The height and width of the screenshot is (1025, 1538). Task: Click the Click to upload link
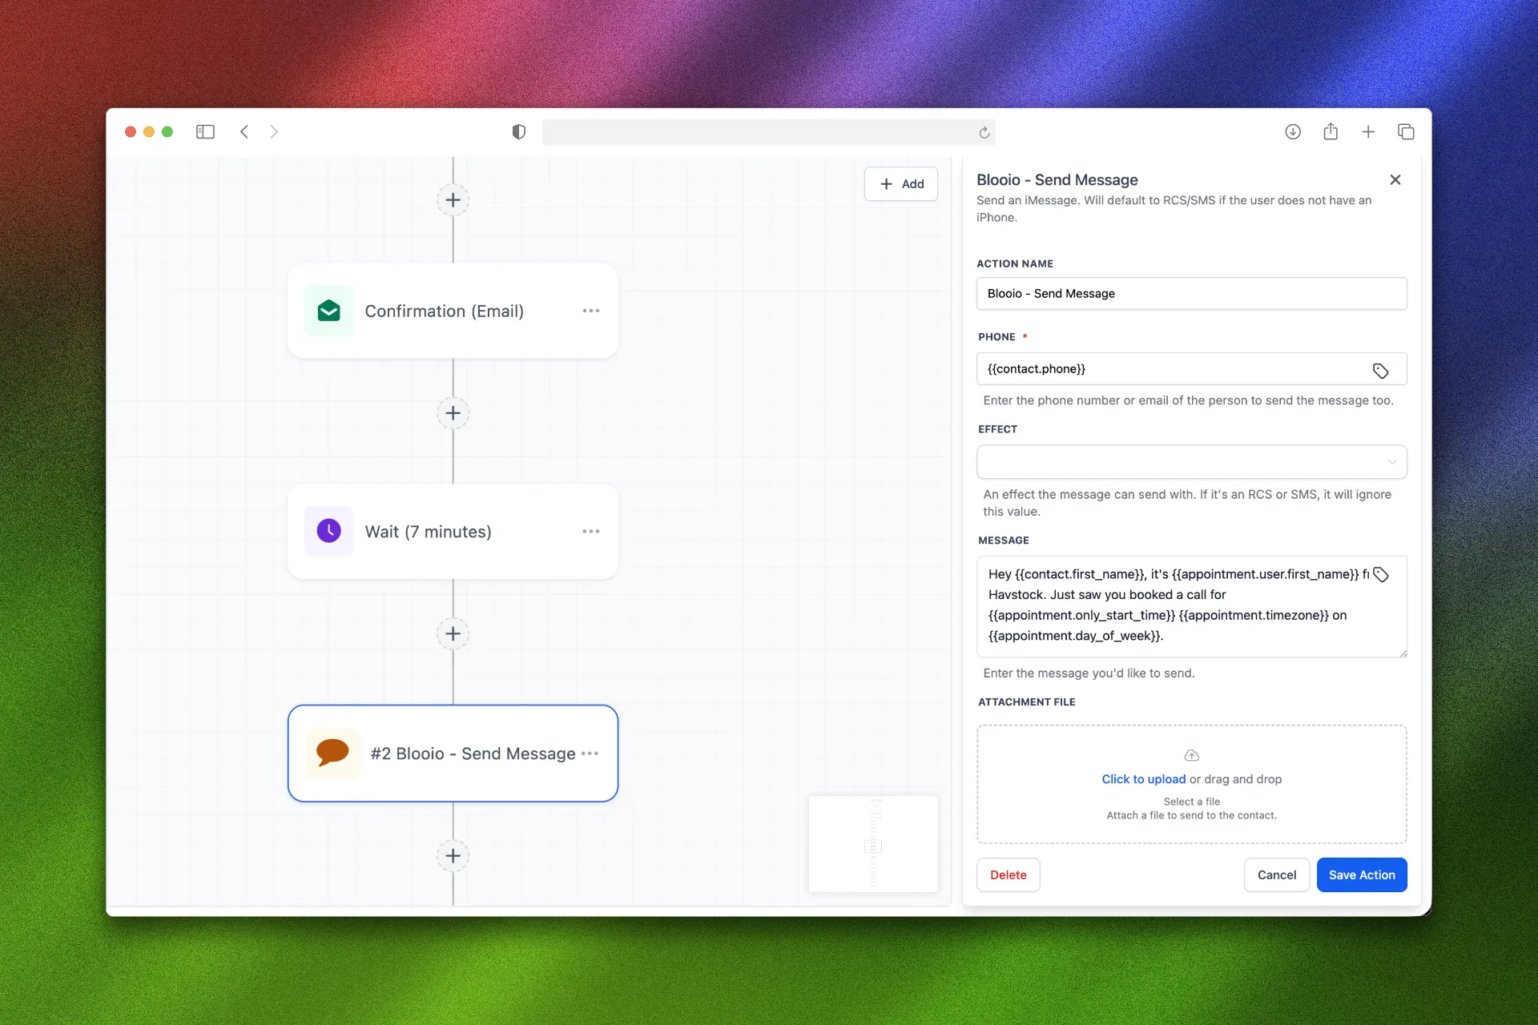pos(1143,778)
